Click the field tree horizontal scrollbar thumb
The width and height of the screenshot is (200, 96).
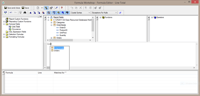[61, 40]
